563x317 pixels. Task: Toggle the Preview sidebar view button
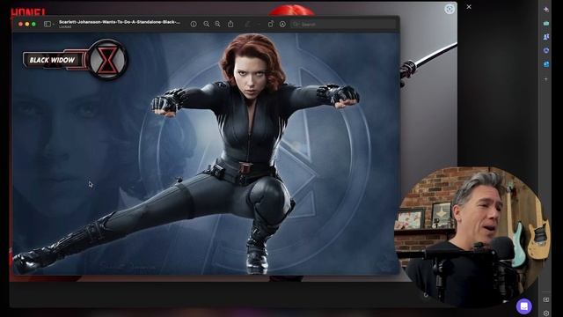(x=47, y=24)
